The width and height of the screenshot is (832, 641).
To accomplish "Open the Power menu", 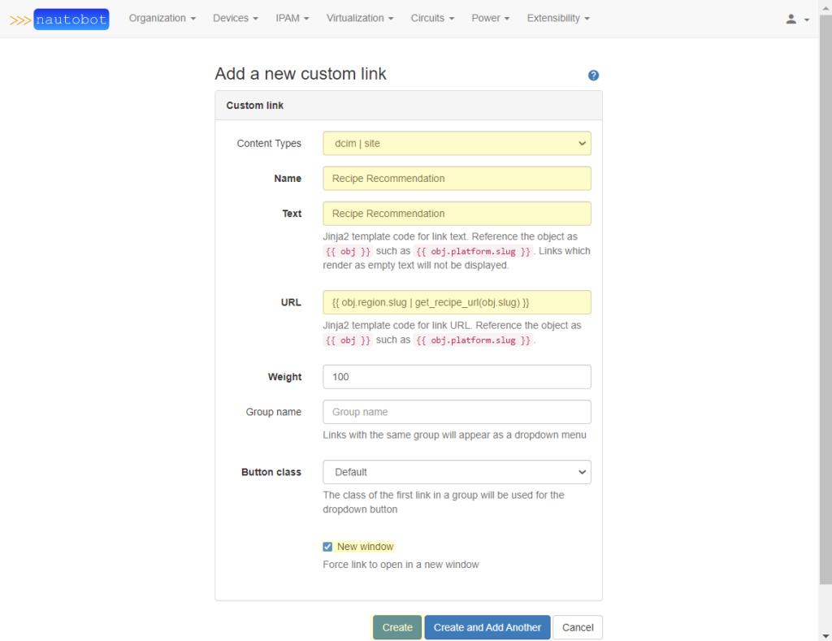I will tap(490, 18).
